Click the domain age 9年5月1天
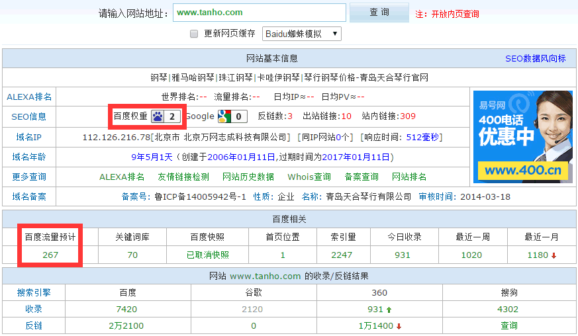The image size is (578, 336). [x=152, y=157]
